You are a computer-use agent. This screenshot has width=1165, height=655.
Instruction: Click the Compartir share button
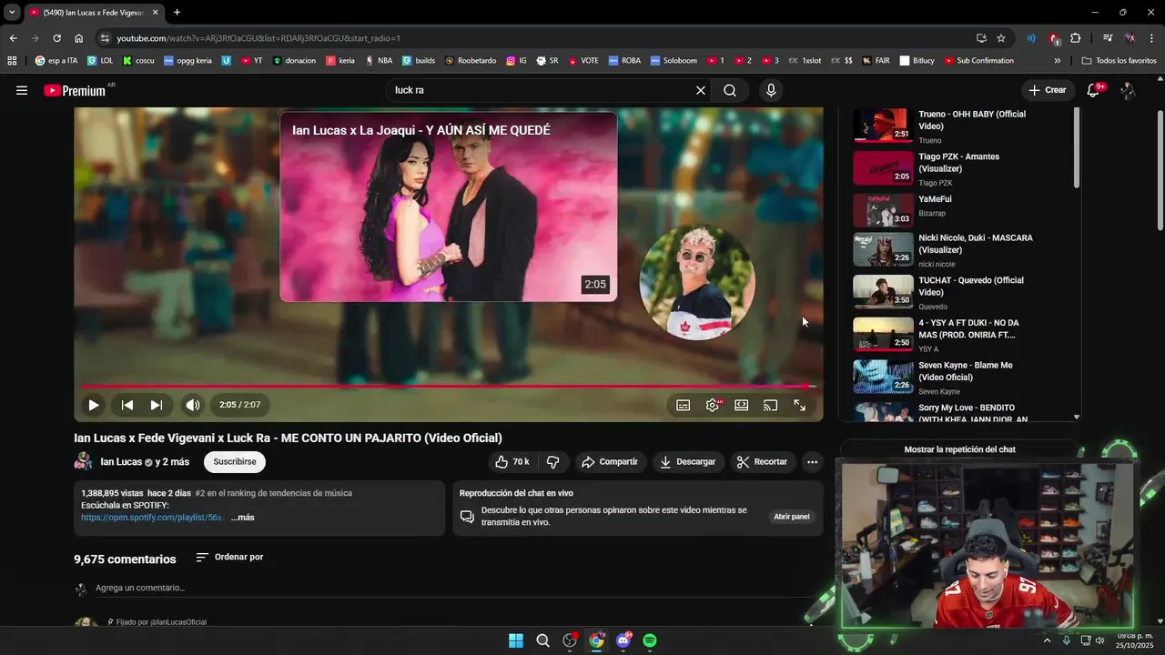pyautogui.click(x=610, y=462)
